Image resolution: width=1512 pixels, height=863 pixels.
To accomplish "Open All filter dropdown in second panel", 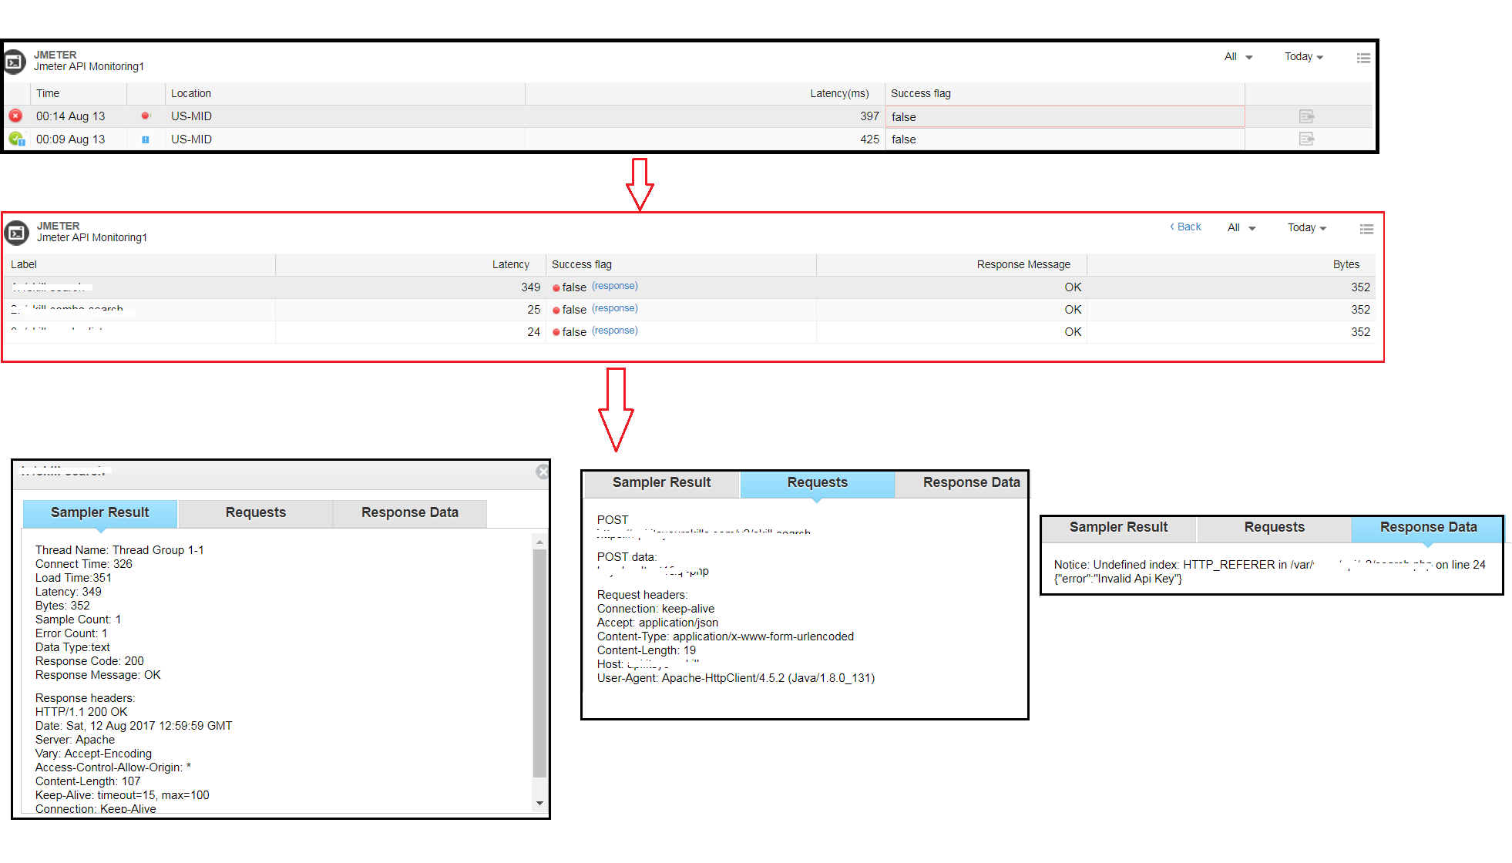I will [x=1241, y=228].
